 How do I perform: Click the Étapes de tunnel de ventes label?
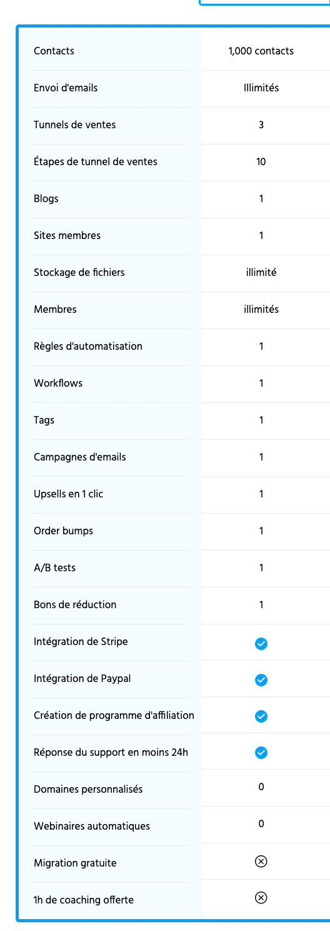[x=96, y=161]
